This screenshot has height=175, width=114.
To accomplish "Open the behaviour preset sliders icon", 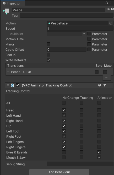I will [105, 85].
